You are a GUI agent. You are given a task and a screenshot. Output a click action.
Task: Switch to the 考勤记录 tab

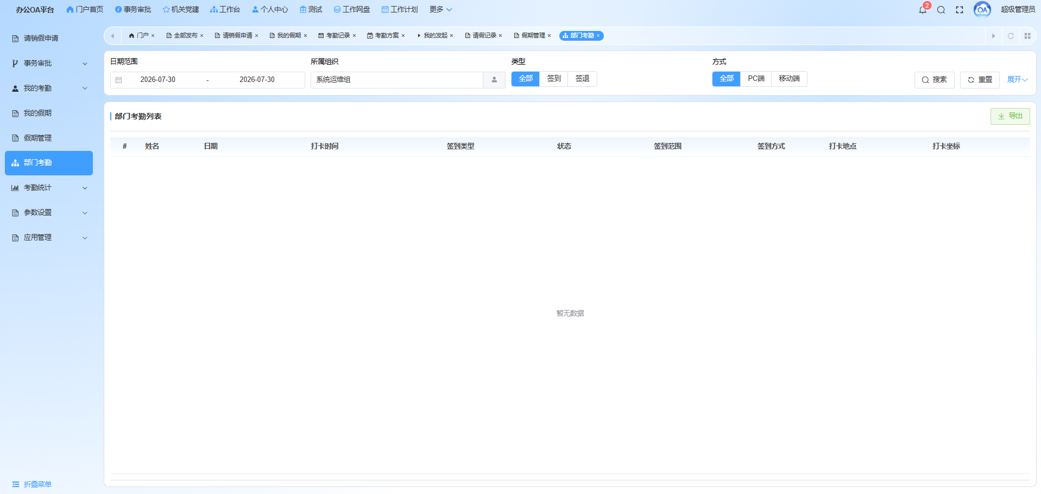pos(337,36)
